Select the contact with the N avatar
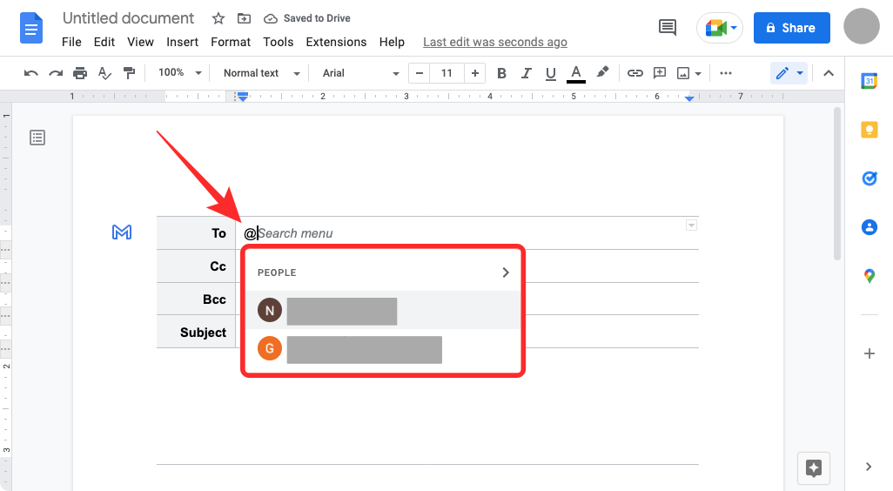Screen dimensions: 893x491 (383, 311)
